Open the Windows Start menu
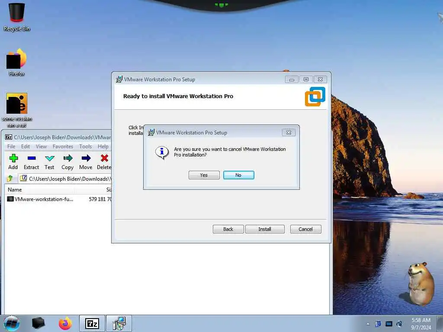 [x=12, y=323]
